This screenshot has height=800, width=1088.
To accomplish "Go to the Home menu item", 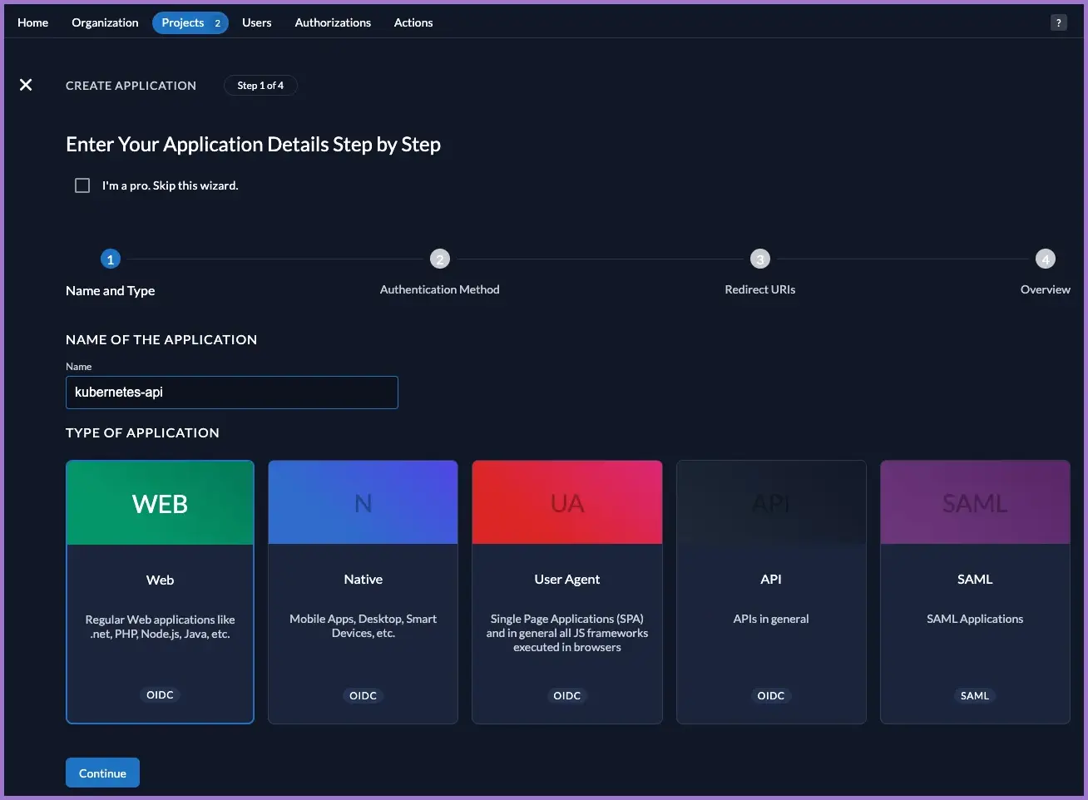I will click(x=32, y=22).
